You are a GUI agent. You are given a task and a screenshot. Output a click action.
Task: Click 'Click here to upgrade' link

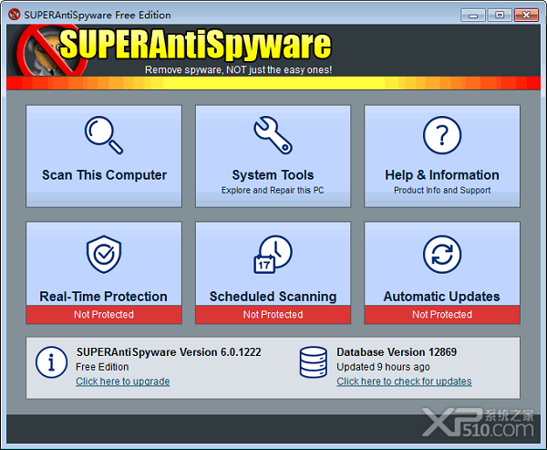click(123, 382)
